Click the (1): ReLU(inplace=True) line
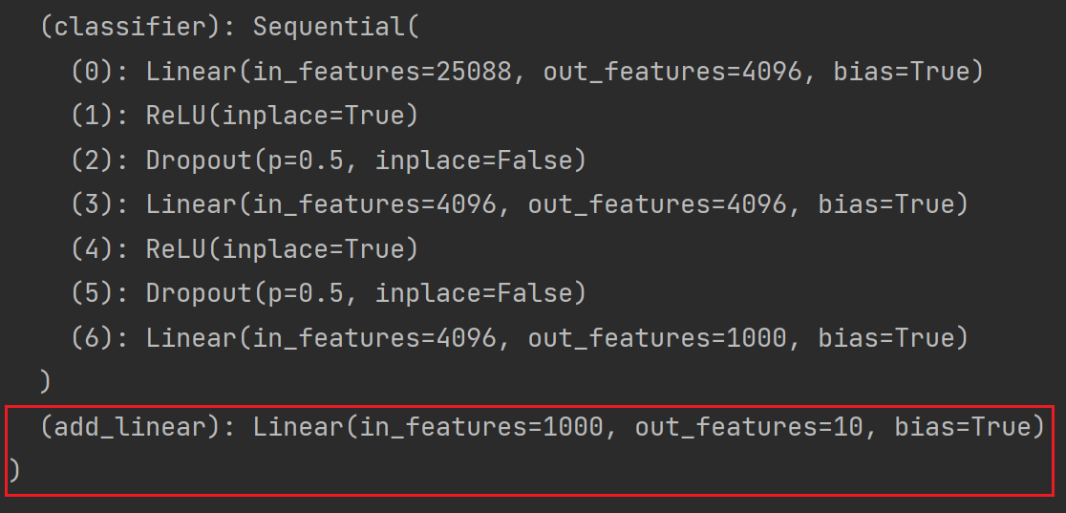 pos(245,116)
